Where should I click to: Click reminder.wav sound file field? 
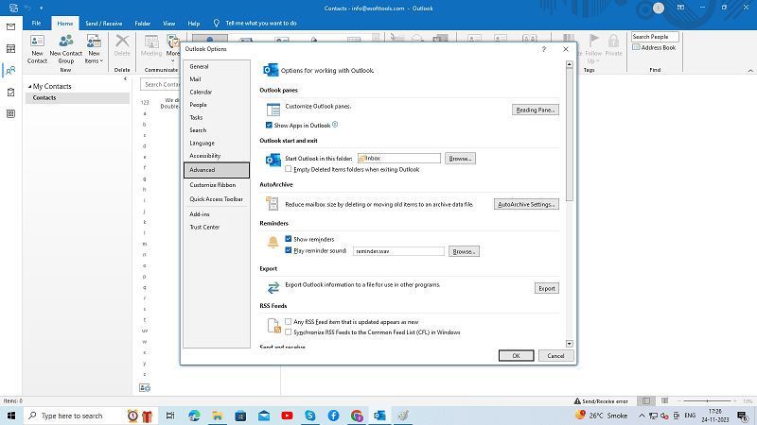[x=398, y=251]
